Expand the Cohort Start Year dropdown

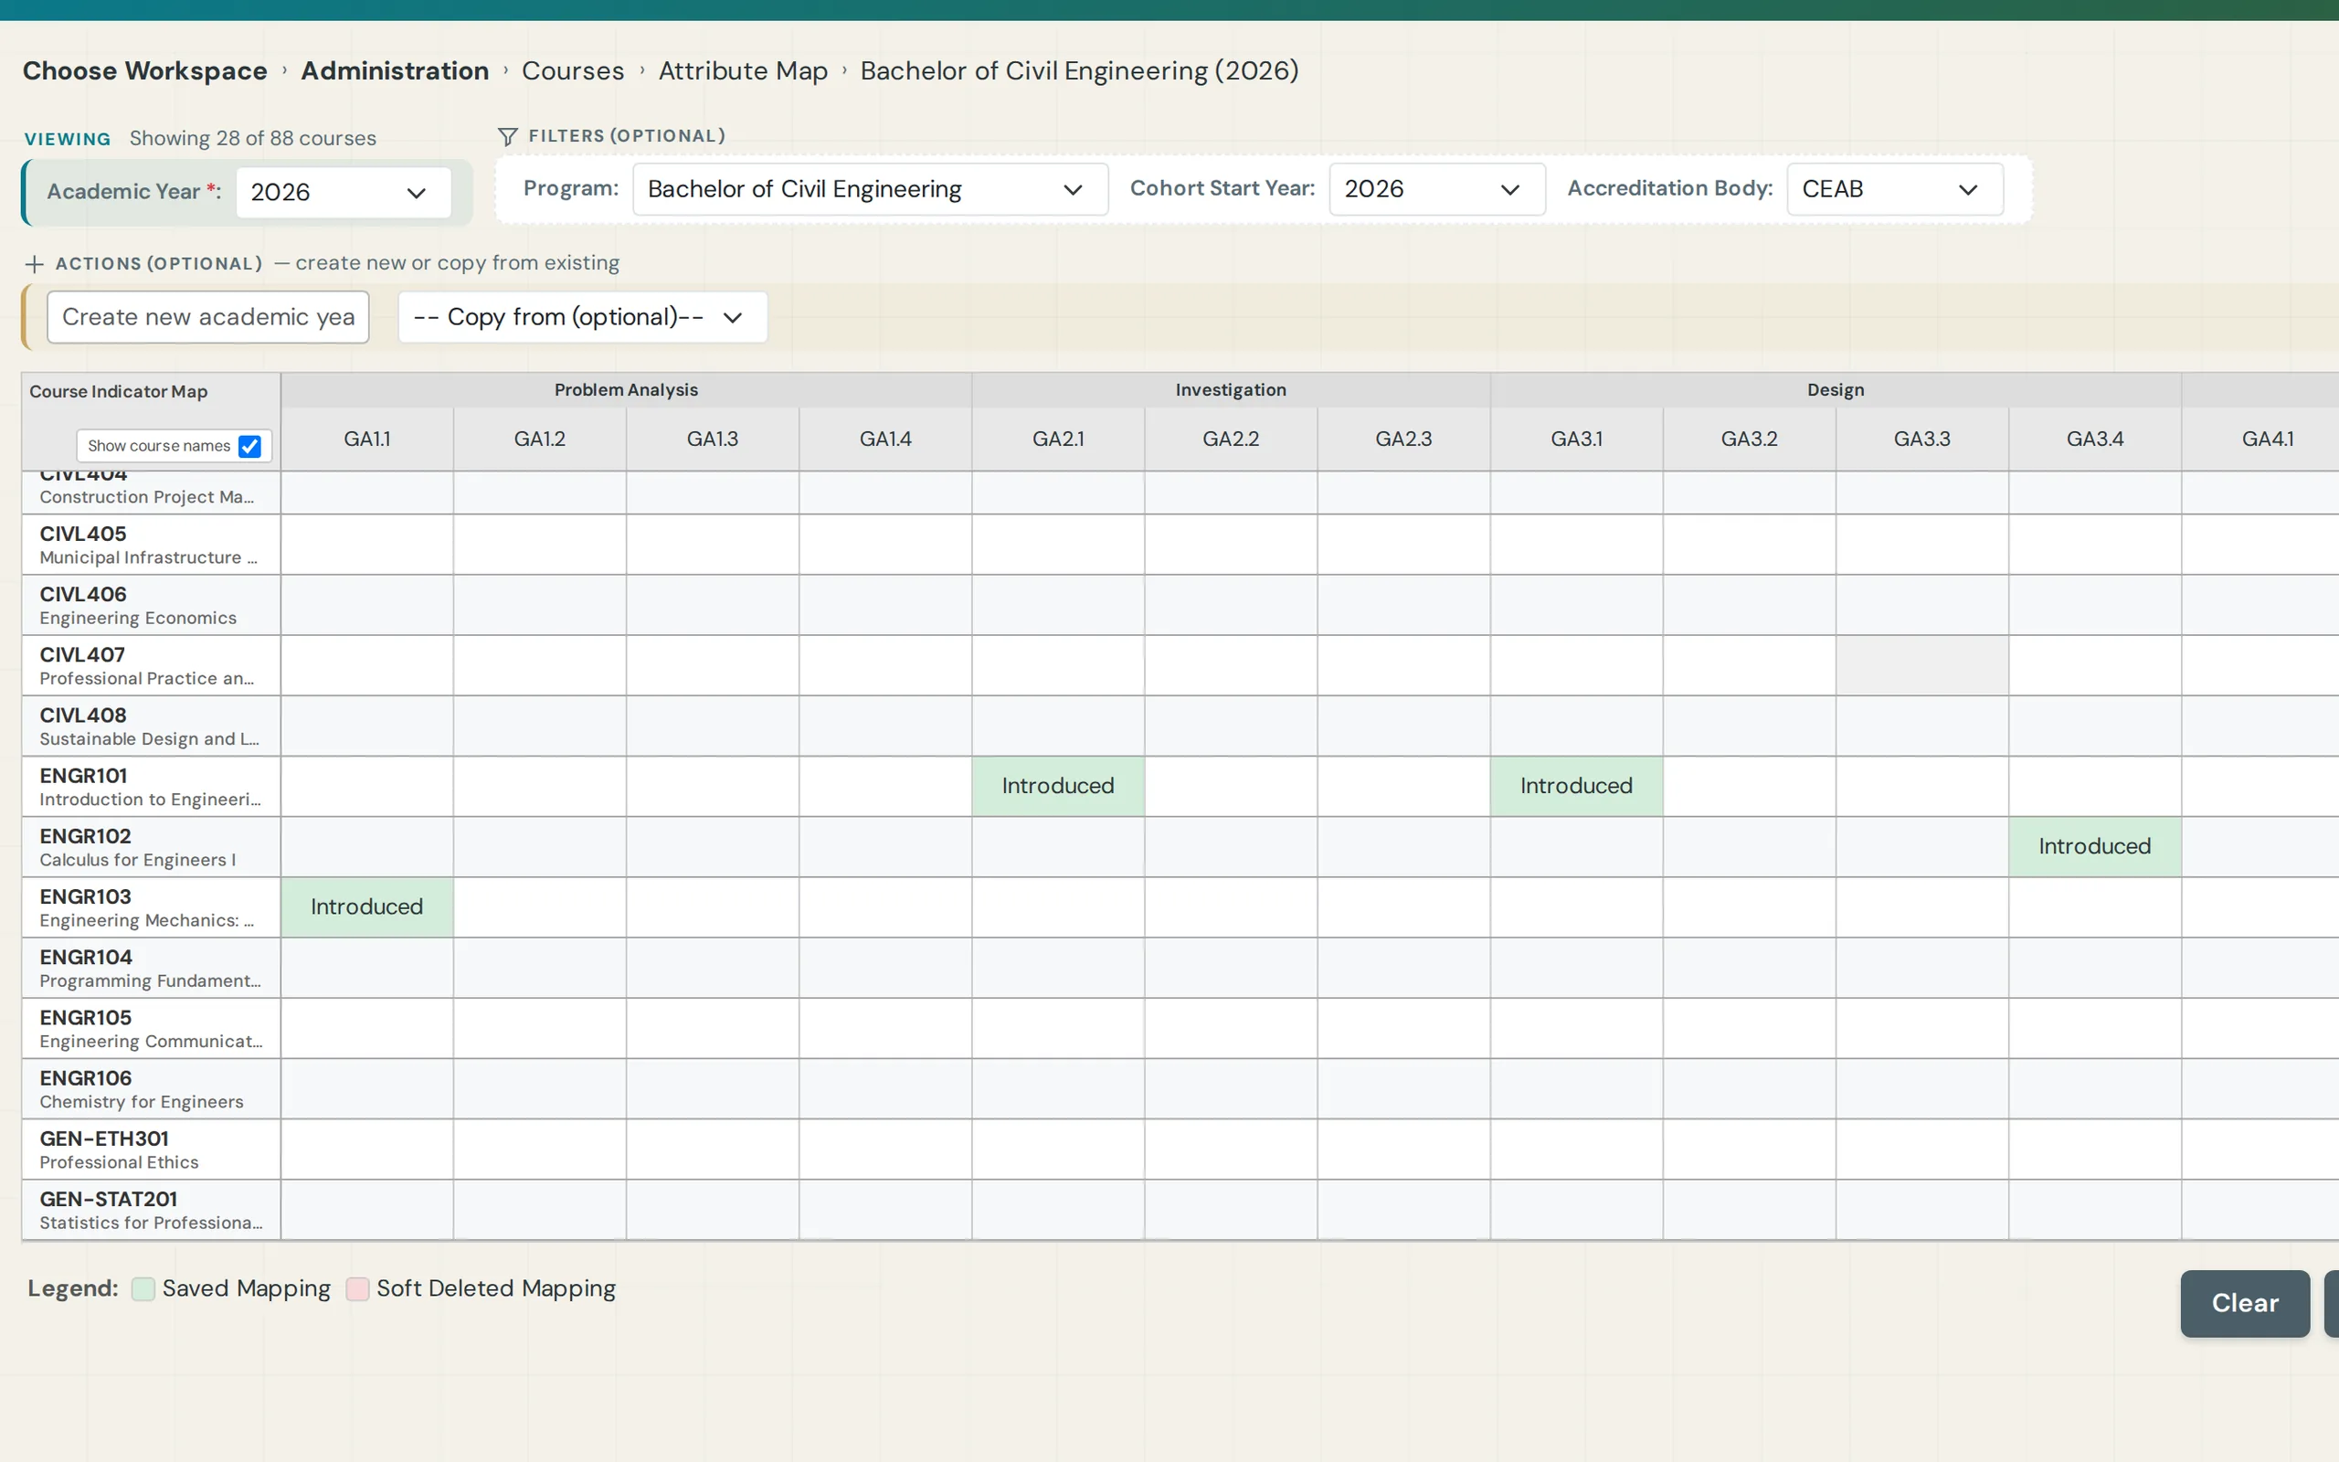[x=1436, y=189]
